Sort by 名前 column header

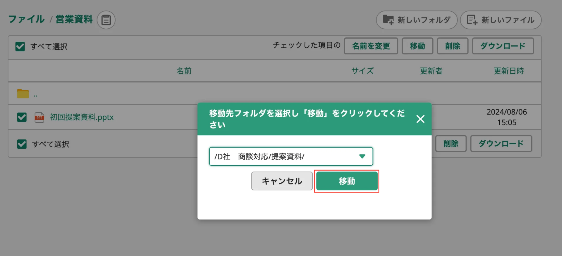point(184,71)
